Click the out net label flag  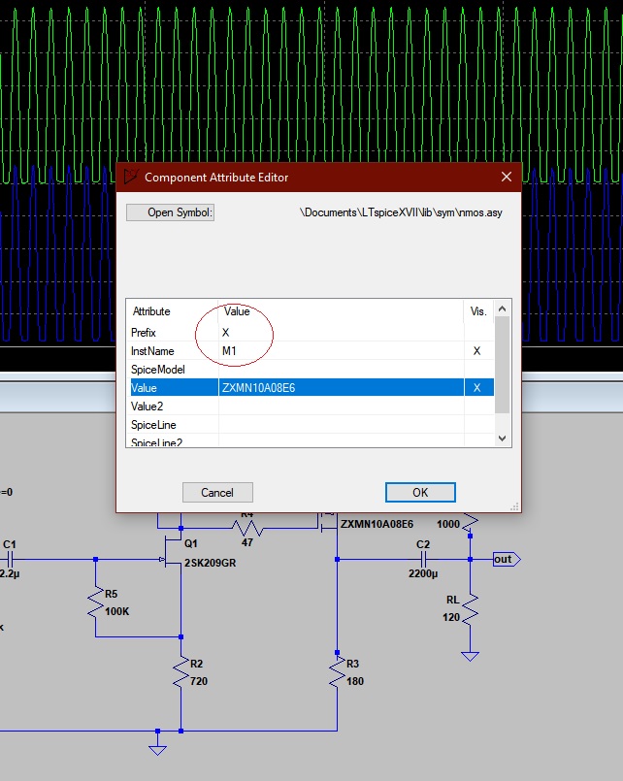507,560
